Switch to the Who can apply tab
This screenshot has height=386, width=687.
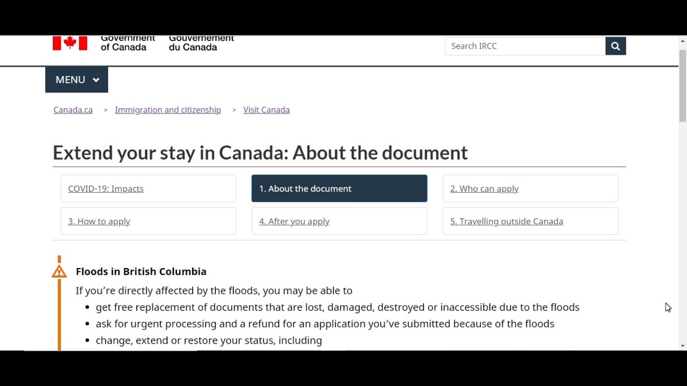point(484,188)
